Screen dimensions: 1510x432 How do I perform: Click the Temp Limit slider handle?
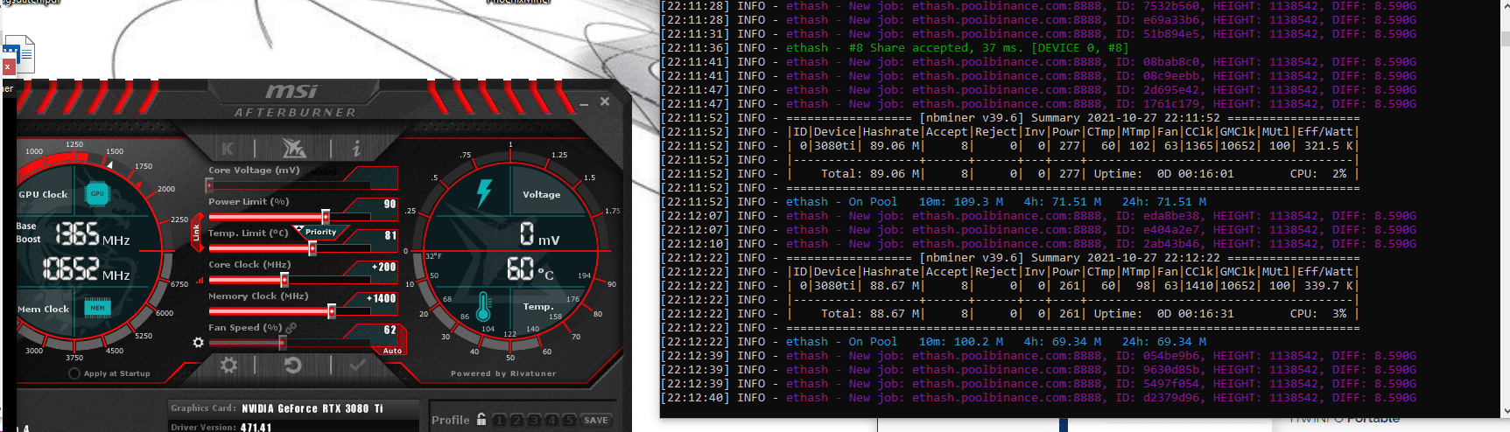pyautogui.click(x=313, y=248)
